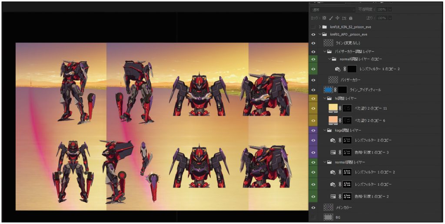445x224 pixels.
Task: Show the hidden kmf18_KIN_52_prison_eve group
Action: 313,27
